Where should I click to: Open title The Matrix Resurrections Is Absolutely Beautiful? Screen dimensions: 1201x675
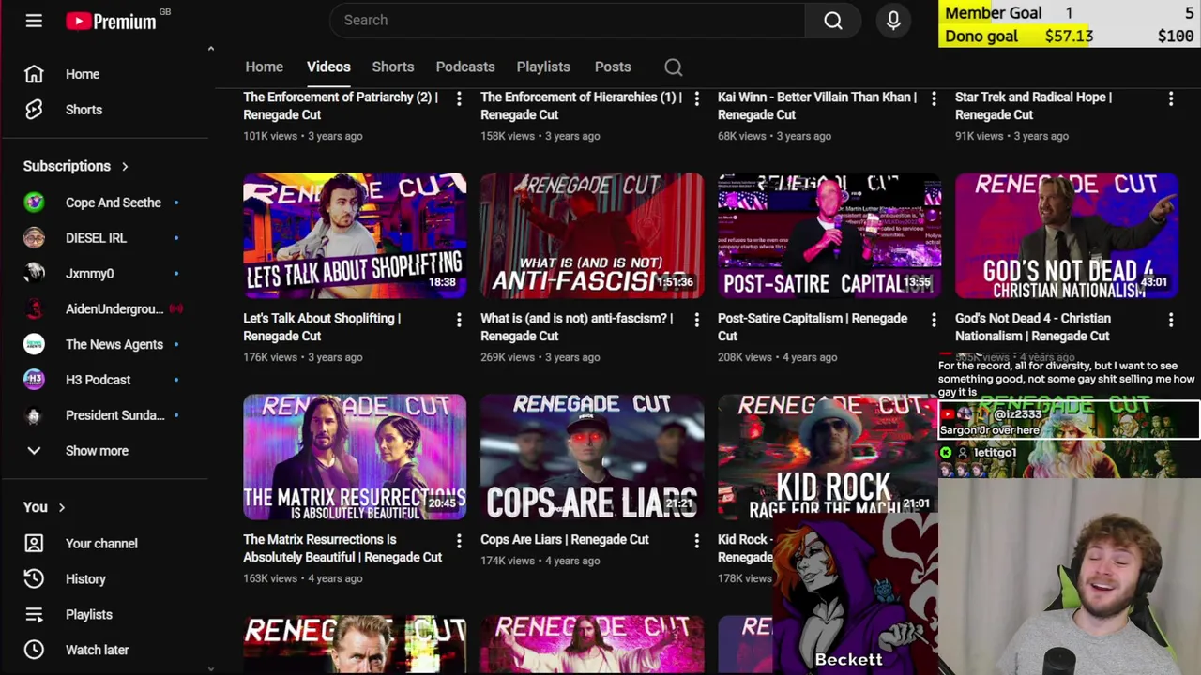coord(342,548)
